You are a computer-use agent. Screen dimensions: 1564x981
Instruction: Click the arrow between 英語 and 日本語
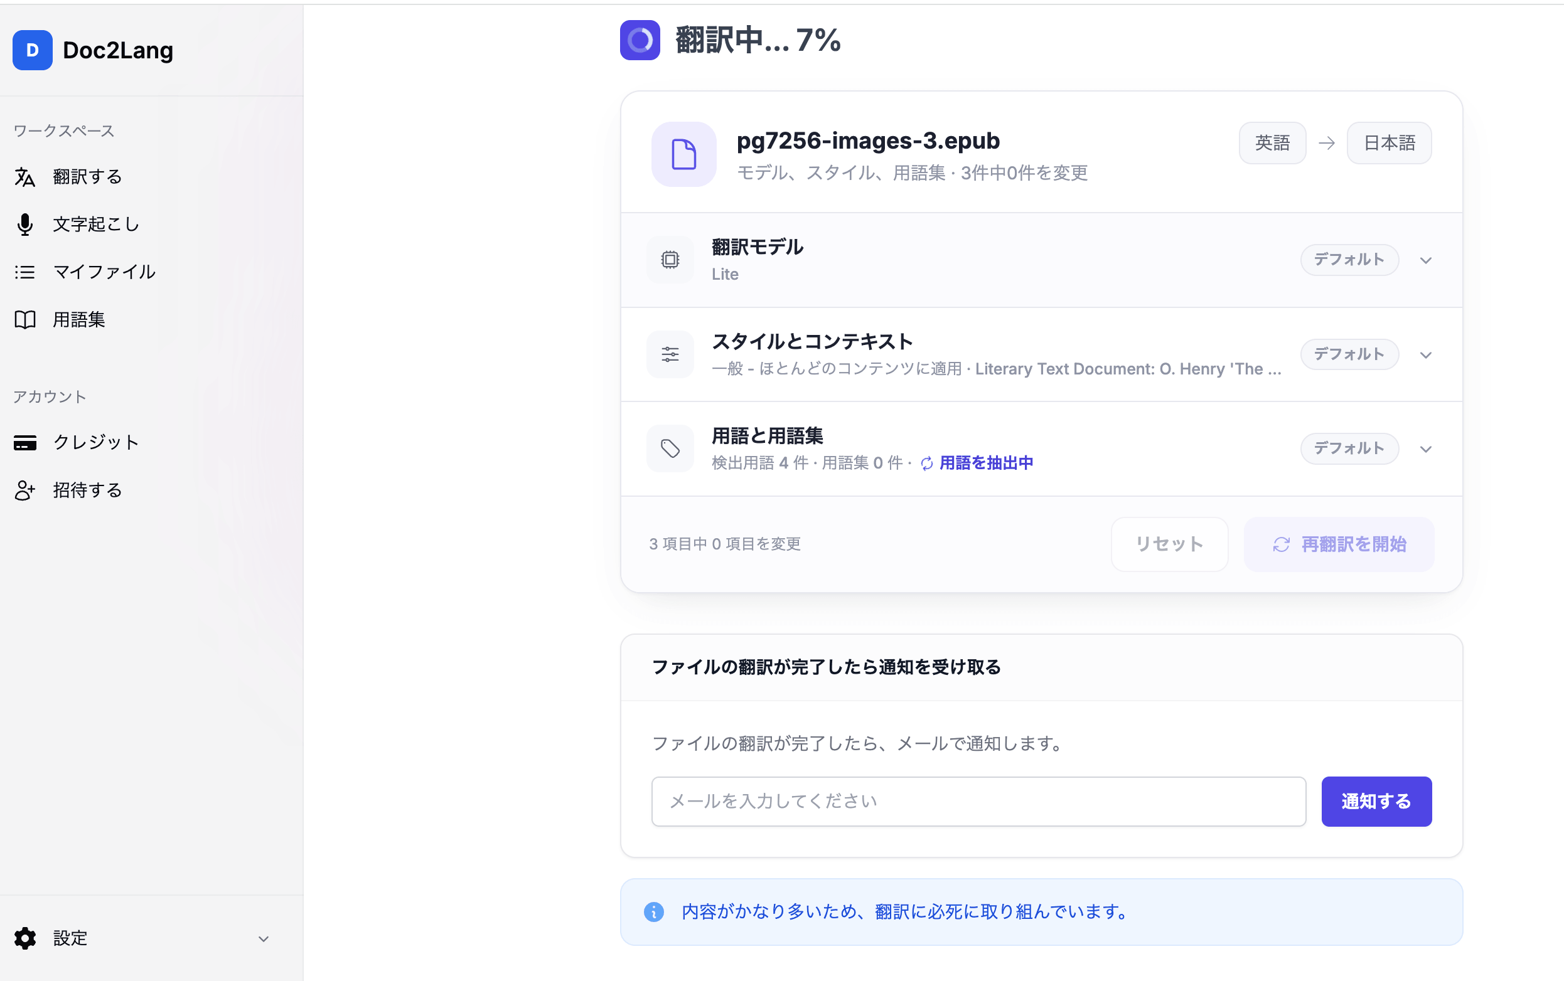coord(1326,144)
